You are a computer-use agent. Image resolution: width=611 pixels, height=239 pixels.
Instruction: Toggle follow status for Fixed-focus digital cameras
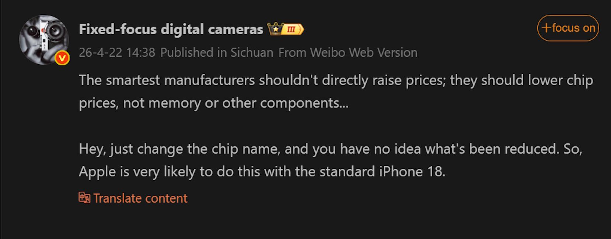tap(569, 28)
